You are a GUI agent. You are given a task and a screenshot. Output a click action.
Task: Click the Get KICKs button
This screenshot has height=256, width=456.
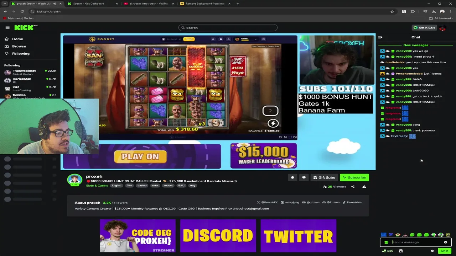click(x=424, y=28)
